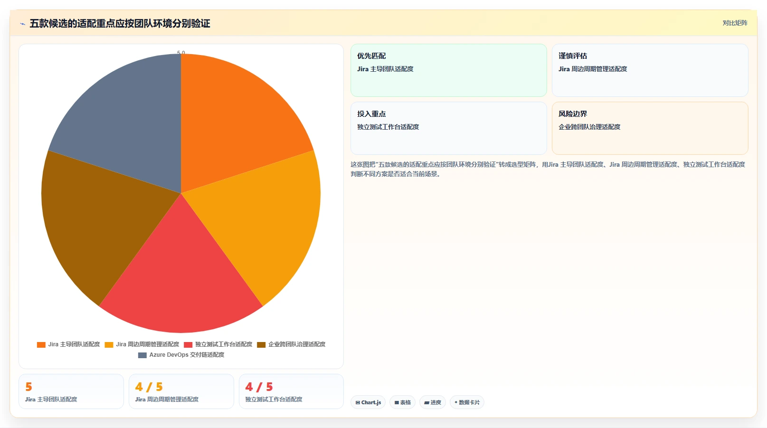The image size is (767, 428).
Task: Toggle the gray Azure DevOps 交付链适配度 legend swatch
Action: [142, 355]
